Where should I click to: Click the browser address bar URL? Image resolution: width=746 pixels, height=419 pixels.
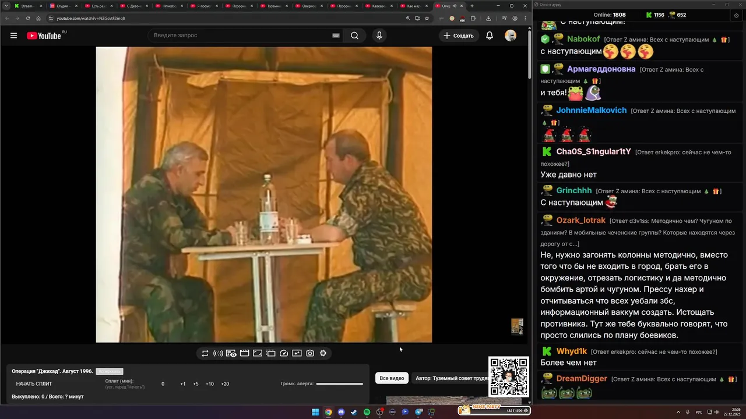click(x=91, y=18)
